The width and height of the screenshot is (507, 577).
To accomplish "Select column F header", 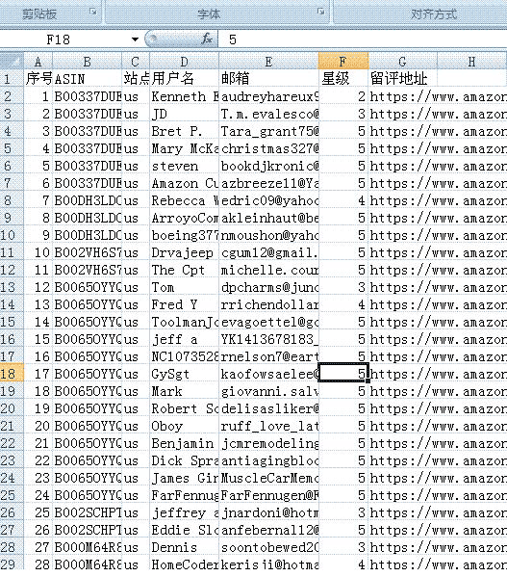I will coord(343,61).
